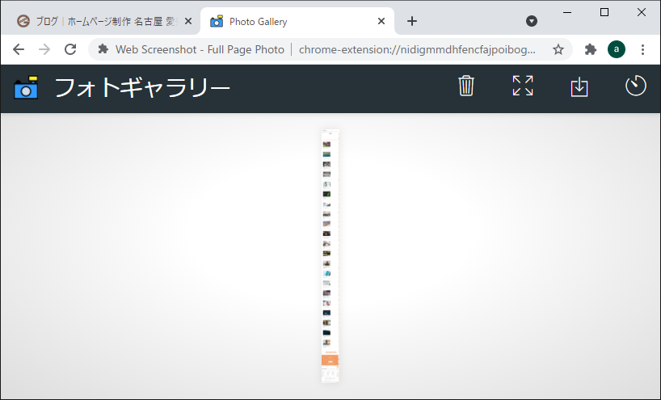
Task: Bookmark this page with the star icon
Action: [x=558, y=49]
